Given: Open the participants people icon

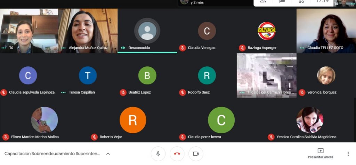Looking at the screenshot, I should [263, 1].
